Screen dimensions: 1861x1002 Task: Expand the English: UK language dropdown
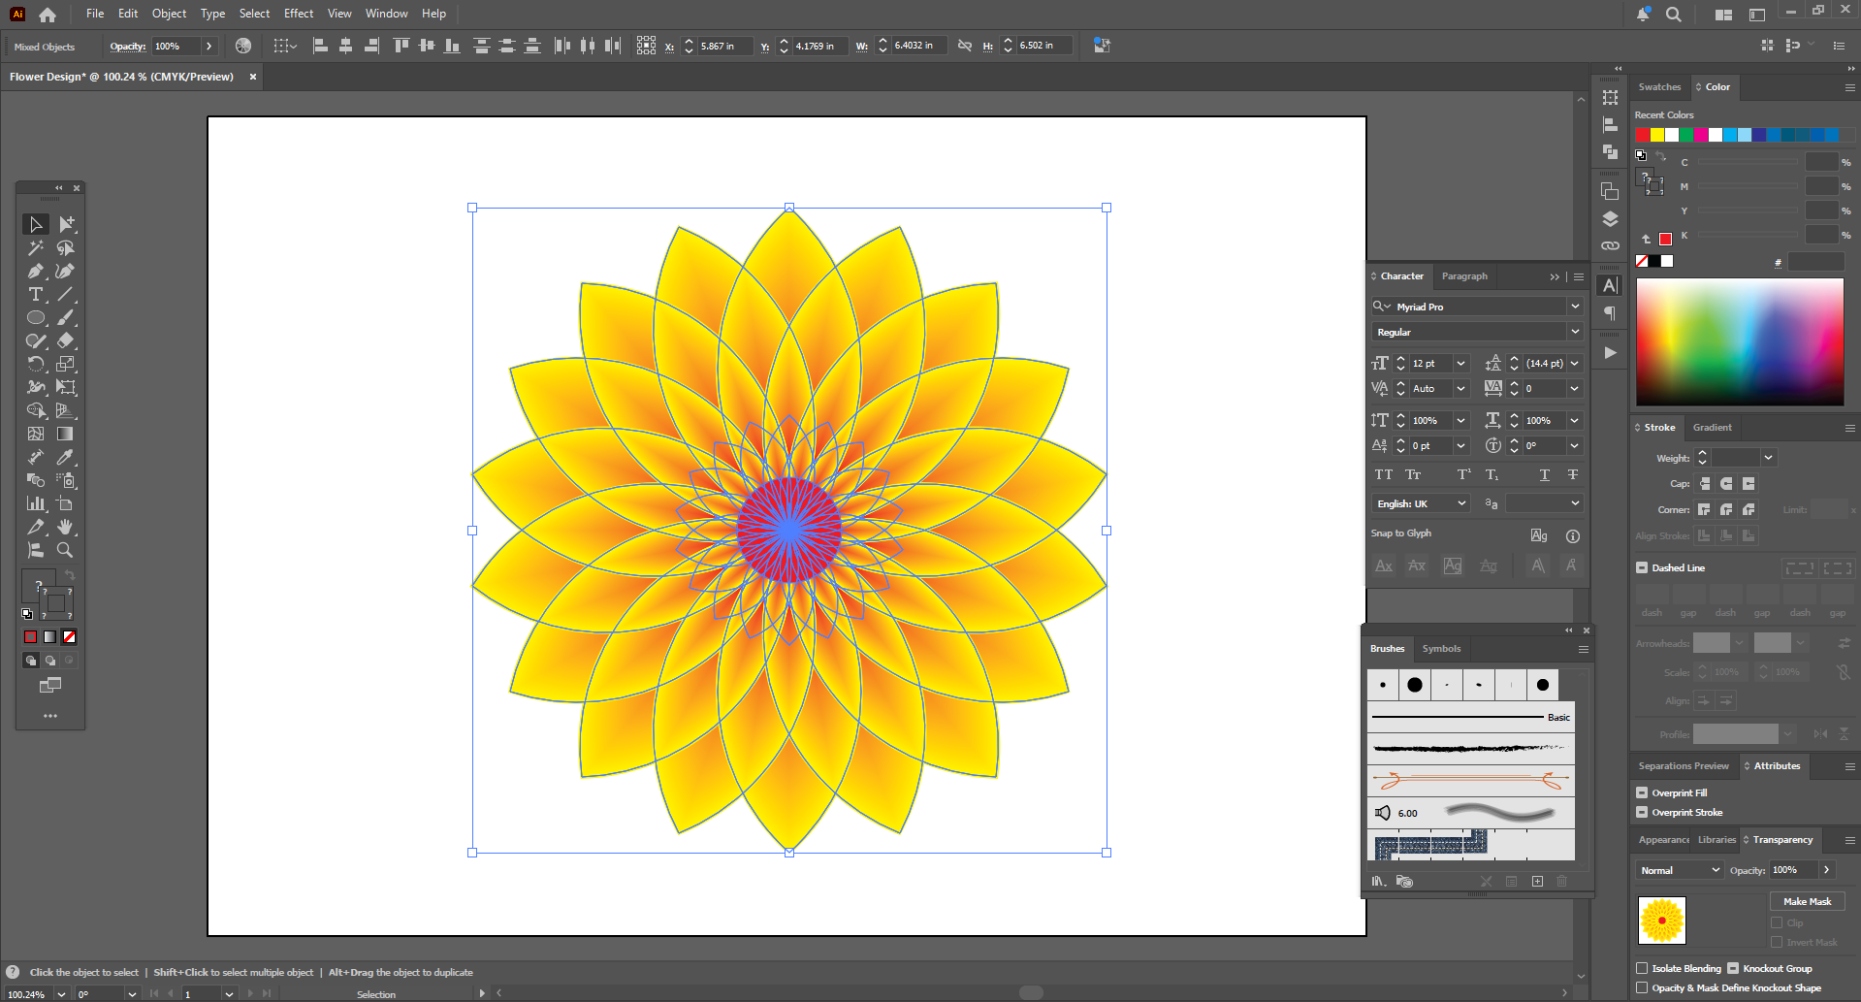(x=1421, y=504)
